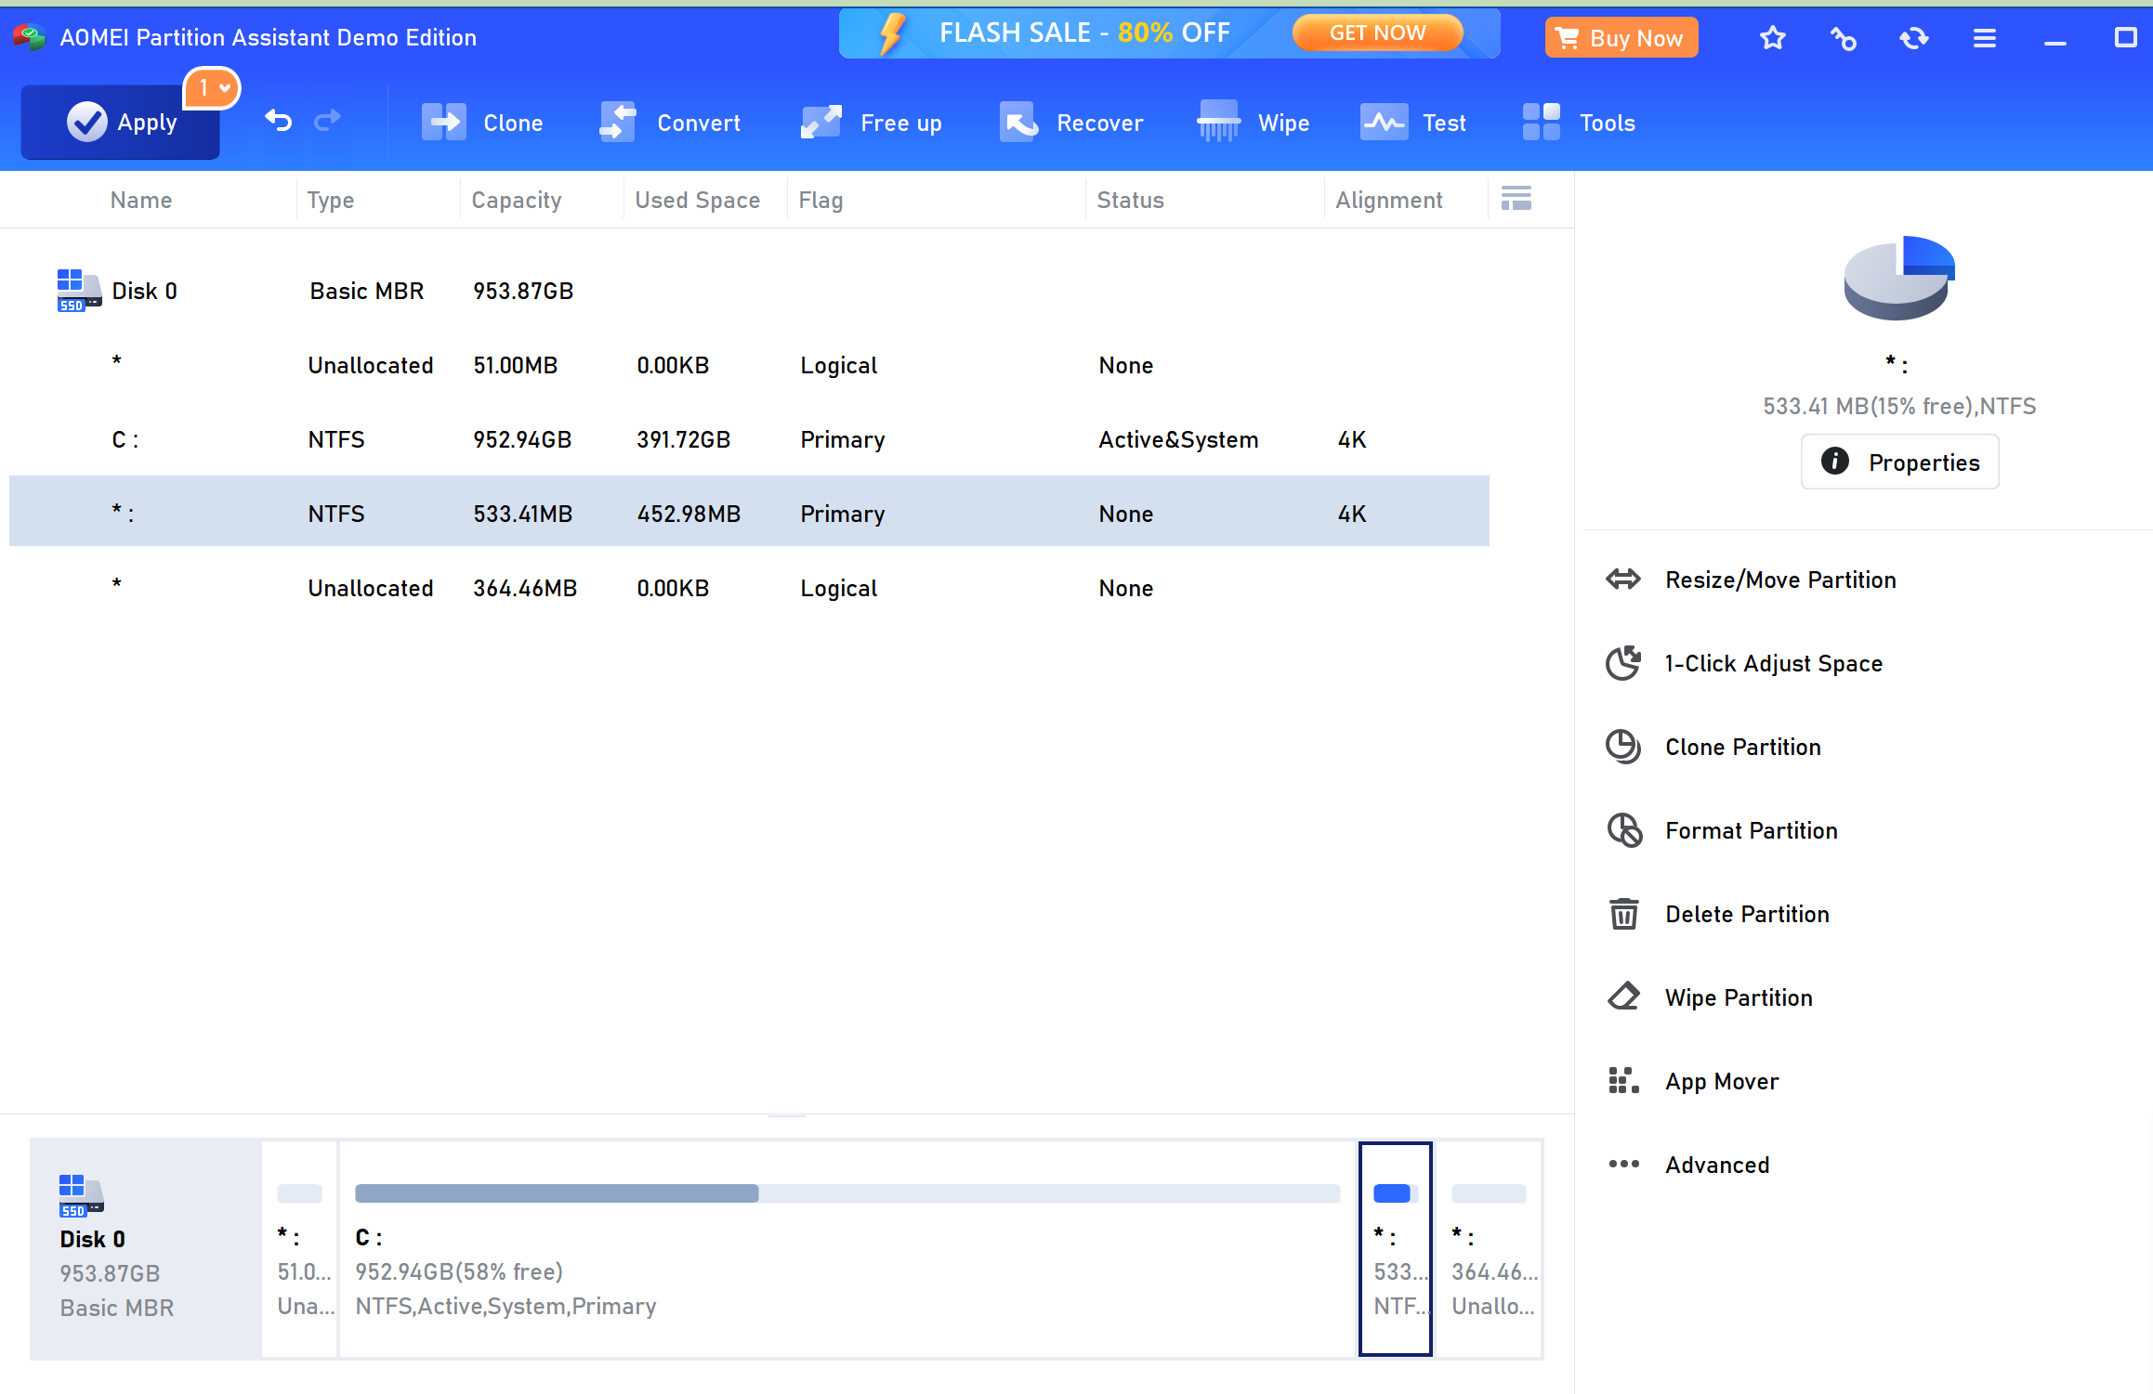The image size is (2153, 1394).
Task: Select the 51.00MB Unallocated row
Action: 749,365
